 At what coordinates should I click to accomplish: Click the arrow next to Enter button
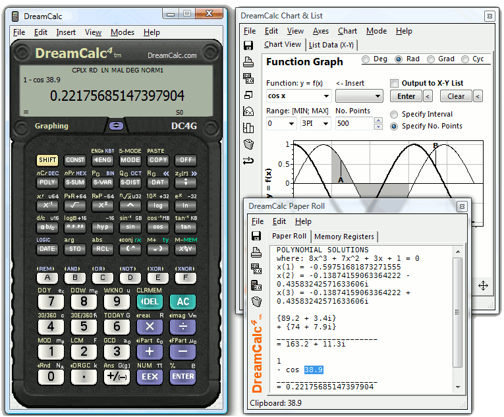coord(428,96)
